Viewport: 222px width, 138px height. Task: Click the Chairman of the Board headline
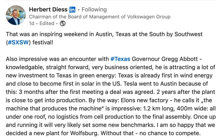pyautogui.click(x=100, y=17)
